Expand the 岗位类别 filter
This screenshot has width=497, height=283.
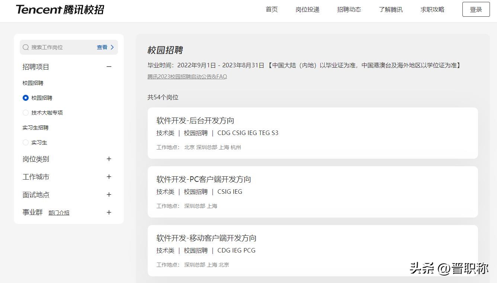(109, 159)
